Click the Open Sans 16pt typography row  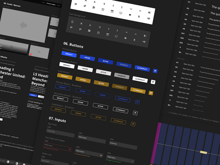(x=185, y=88)
